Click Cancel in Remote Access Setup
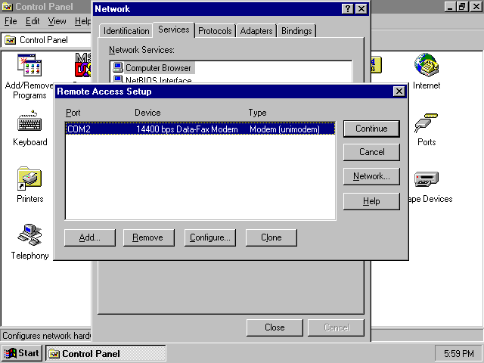Screen dimensions: 484x363 (x=371, y=152)
